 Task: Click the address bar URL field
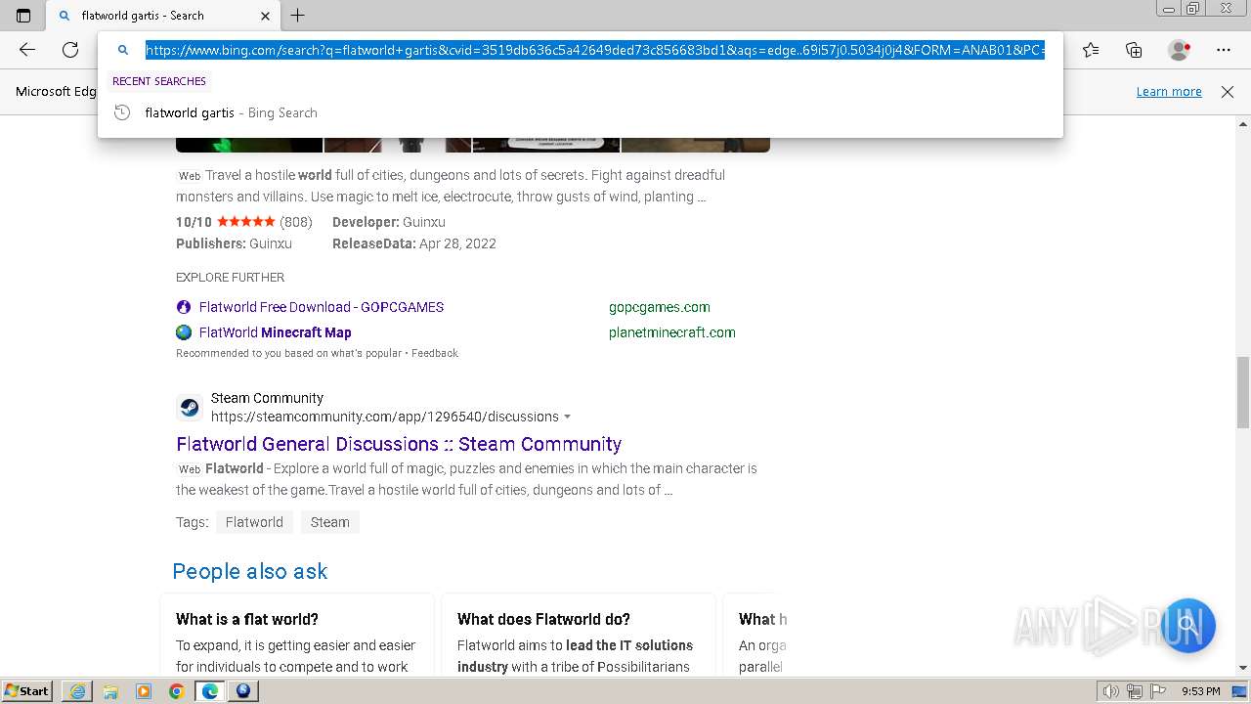tap(595, 50)
